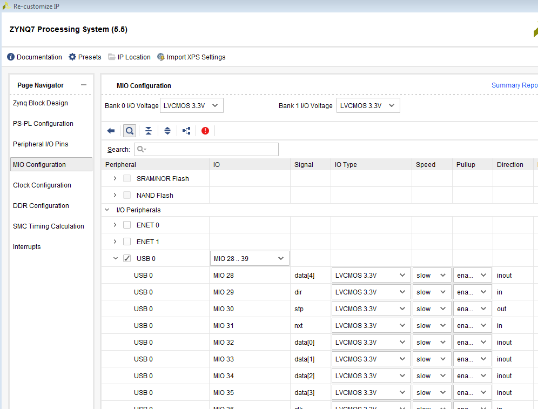Open IO Type dropdown for MIO 34
Screen dimensions: 538x409
[x=371, y=376]
